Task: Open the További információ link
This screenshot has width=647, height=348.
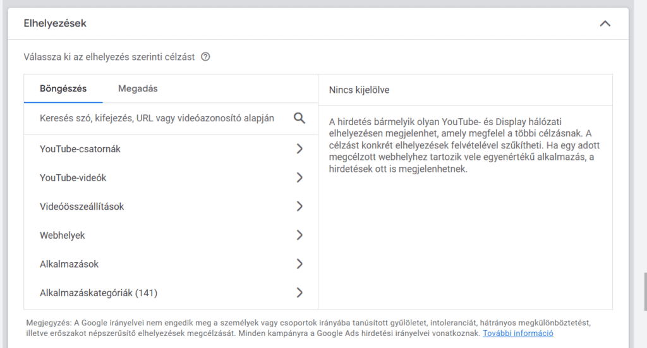Action: click(x=517, y=333)
